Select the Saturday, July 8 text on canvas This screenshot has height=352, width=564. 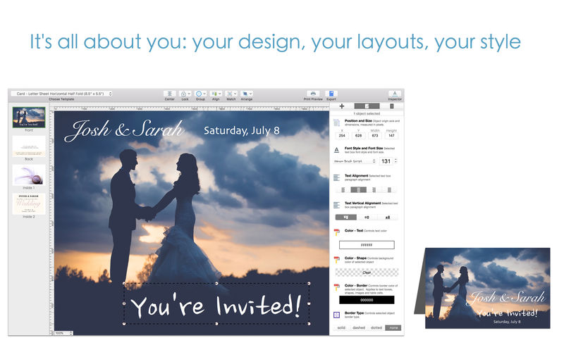241,130
